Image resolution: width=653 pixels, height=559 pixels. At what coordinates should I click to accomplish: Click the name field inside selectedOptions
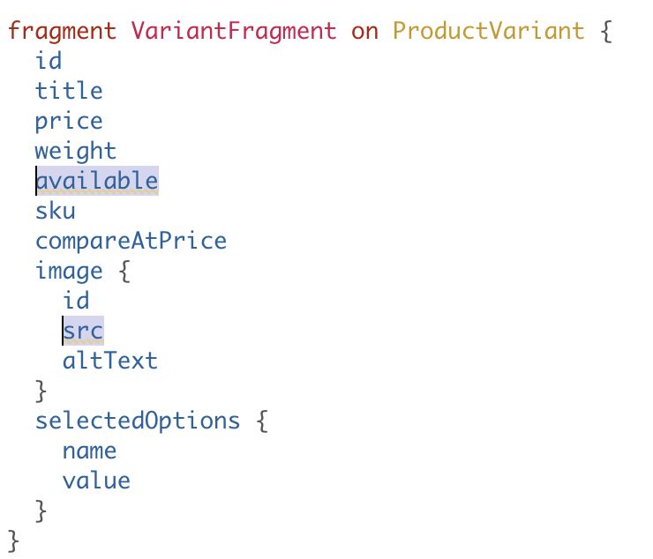89,452
